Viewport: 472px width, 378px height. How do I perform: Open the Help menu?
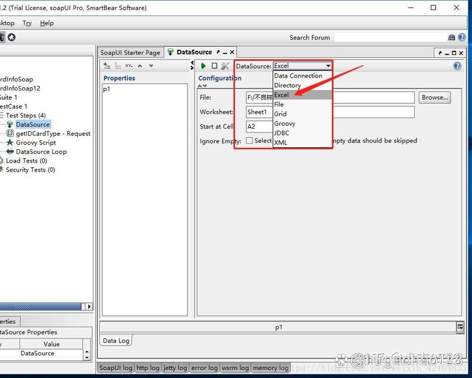(47, 23)
